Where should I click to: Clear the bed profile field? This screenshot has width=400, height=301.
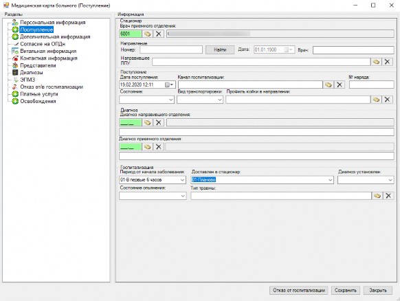click(387, 100)
